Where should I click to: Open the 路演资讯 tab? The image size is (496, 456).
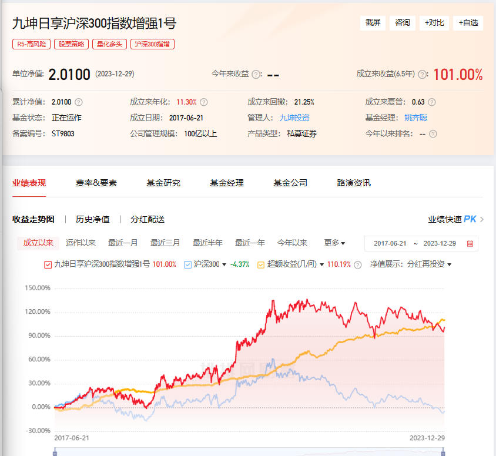[x=354, y=183]
